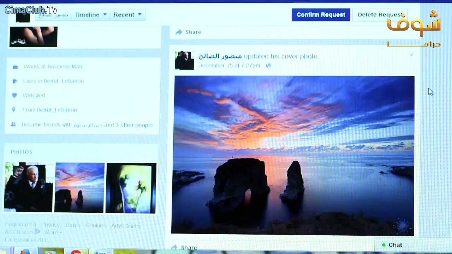Open the flower photo thumbnail in Photos
The height and width of the screenshot is (254, 452).
[x=131, y=188]
